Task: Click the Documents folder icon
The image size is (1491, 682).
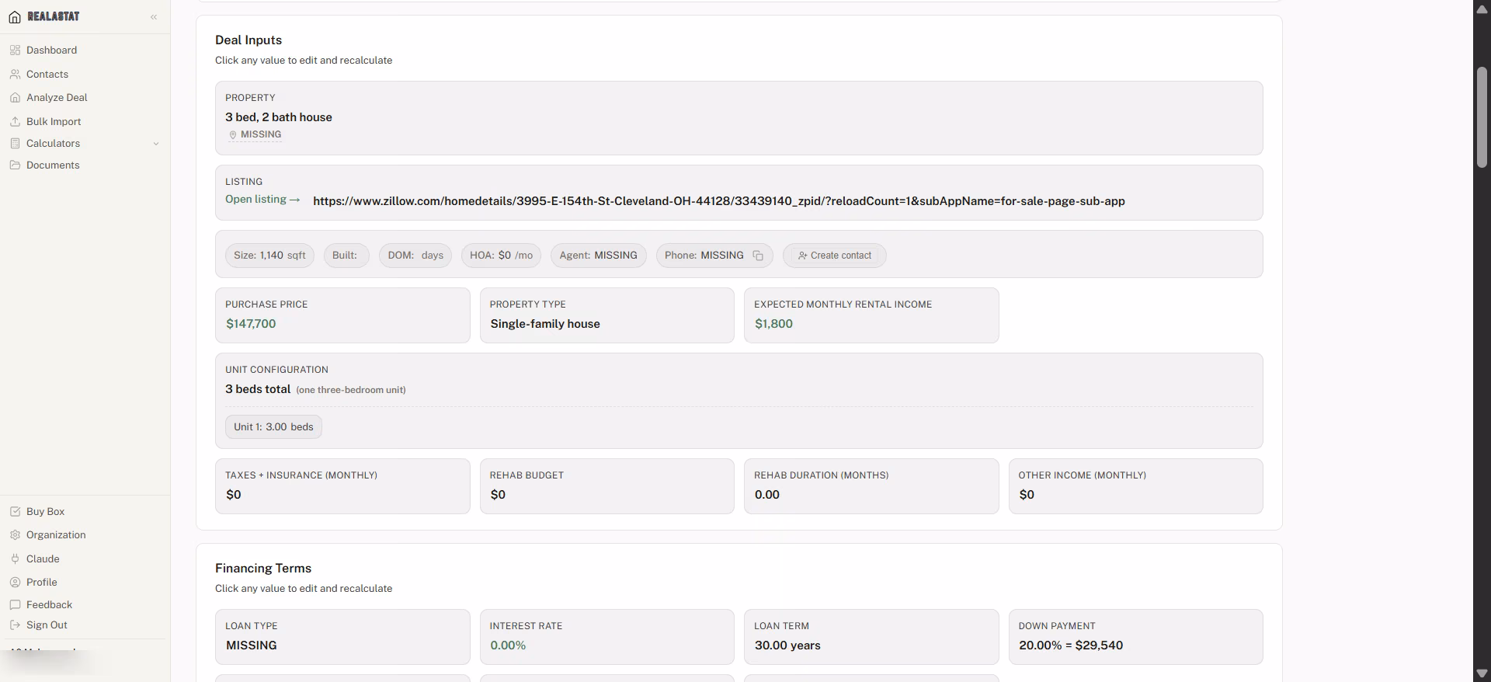Action: pos(15,165)
